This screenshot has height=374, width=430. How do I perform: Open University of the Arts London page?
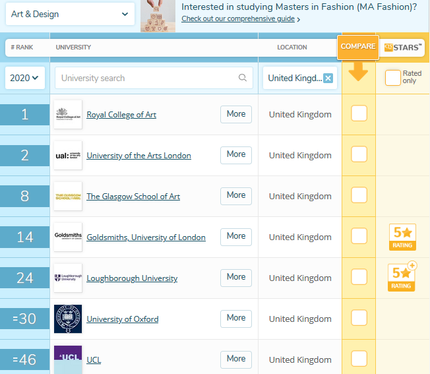click(138, 156)
